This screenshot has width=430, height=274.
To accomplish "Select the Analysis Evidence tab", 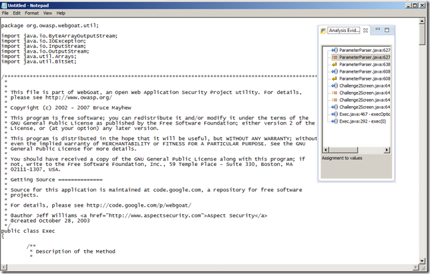I will coord(344,31).
